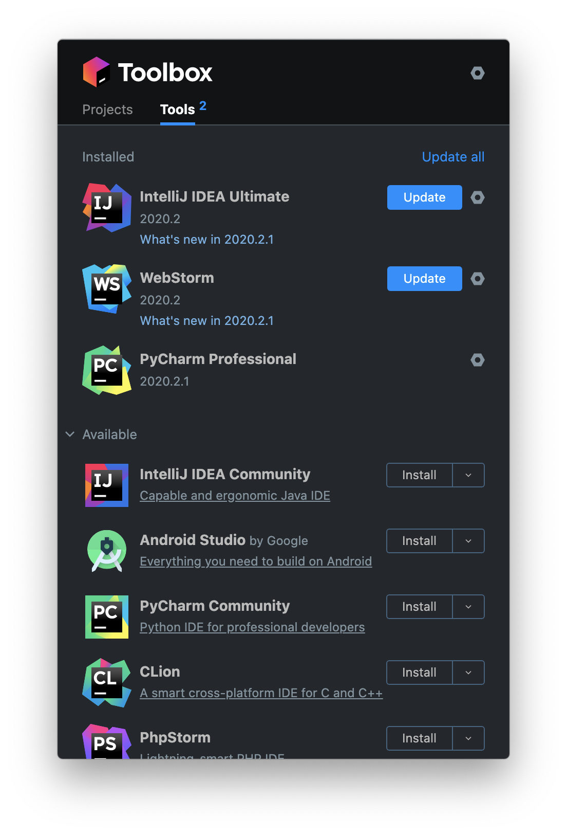Click the PyCharm Community icon
The image size is (567, 835).
tap(107, 617)
